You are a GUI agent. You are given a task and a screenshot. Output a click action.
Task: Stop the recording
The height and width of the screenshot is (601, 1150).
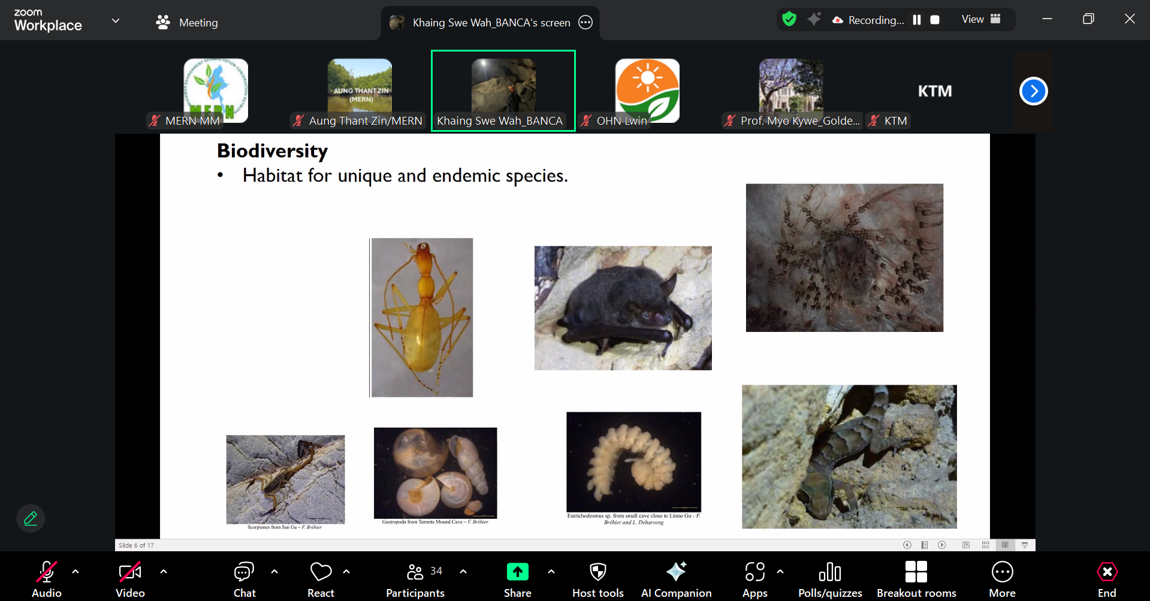(x=934, y=20)
